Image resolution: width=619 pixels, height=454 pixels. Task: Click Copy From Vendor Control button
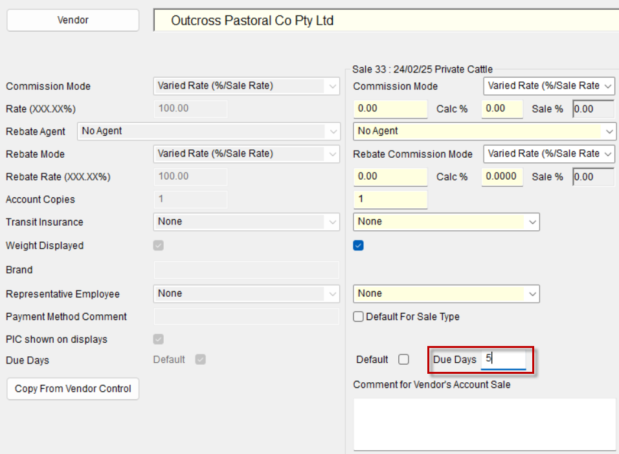[73, 389]
